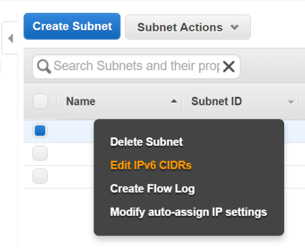This screenshot has height=248, width=305.
Task: Click the Subnet ID column sort arrow
Action: pyautogui.click(x=291, y=102)
